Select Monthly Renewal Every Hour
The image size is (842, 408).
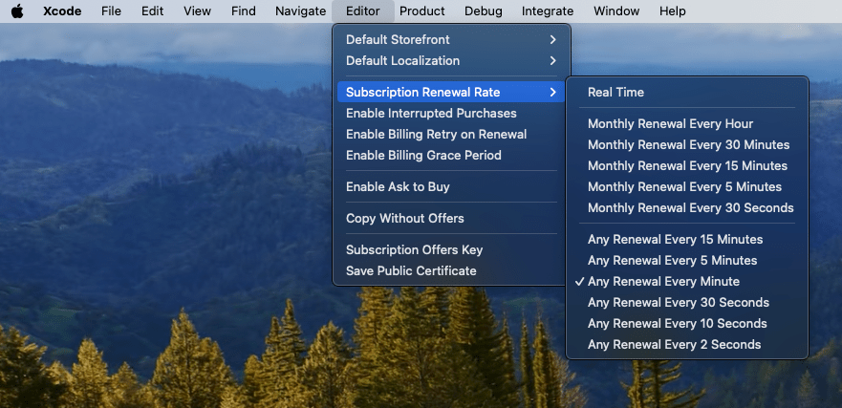click(670, 124)
